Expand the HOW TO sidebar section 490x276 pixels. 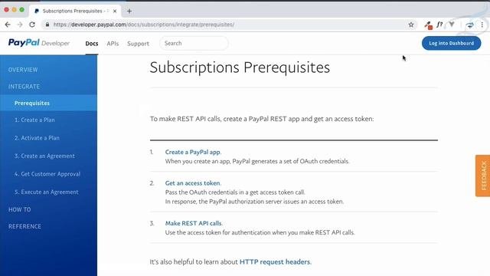coord(20,209)
